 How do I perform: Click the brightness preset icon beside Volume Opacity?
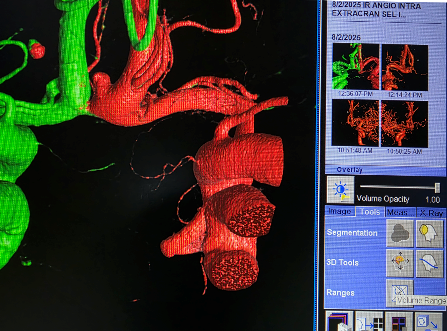340,190
